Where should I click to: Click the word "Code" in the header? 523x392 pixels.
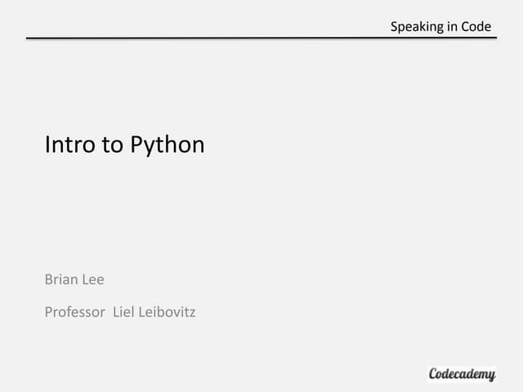pos(476,26)
